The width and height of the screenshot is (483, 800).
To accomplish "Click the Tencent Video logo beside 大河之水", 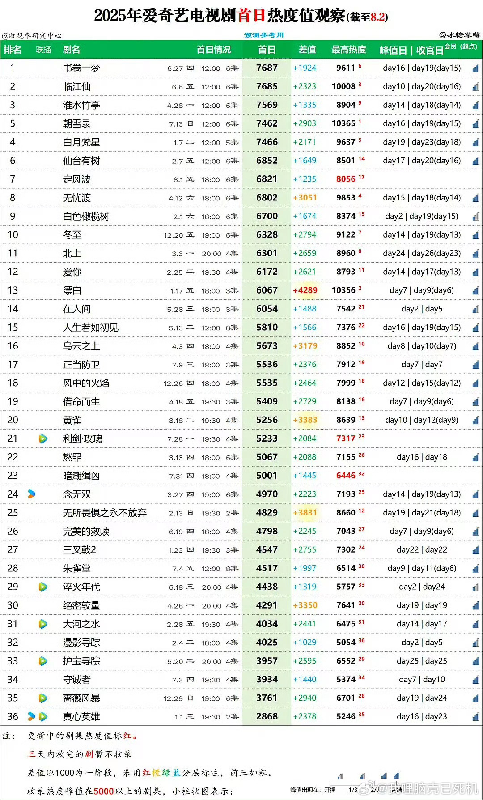I will [43, 624].
